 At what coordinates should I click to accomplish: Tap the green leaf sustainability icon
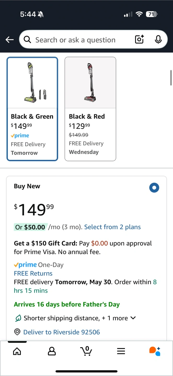pyautogui.click(x=18, y=318)
